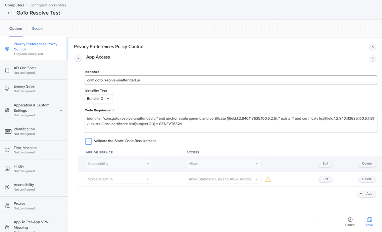Collapse the App Access section
This screenshot has height=232, width=382.
click(x=78, y=58)
